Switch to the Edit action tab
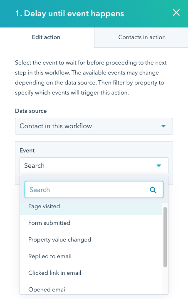Viewport: 188px width, 299px height. [x=46, y=37]
